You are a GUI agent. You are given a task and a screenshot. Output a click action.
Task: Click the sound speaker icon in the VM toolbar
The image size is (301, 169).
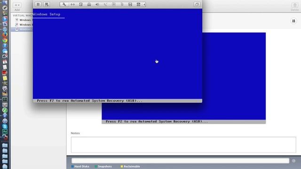click(97, 4)
